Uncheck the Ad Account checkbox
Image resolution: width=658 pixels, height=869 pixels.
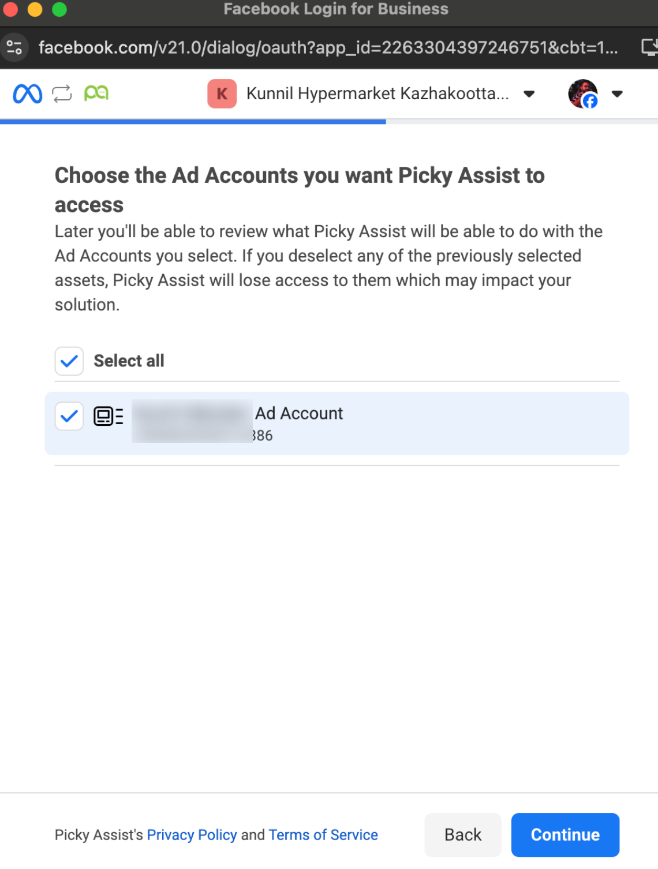(69, 416)
